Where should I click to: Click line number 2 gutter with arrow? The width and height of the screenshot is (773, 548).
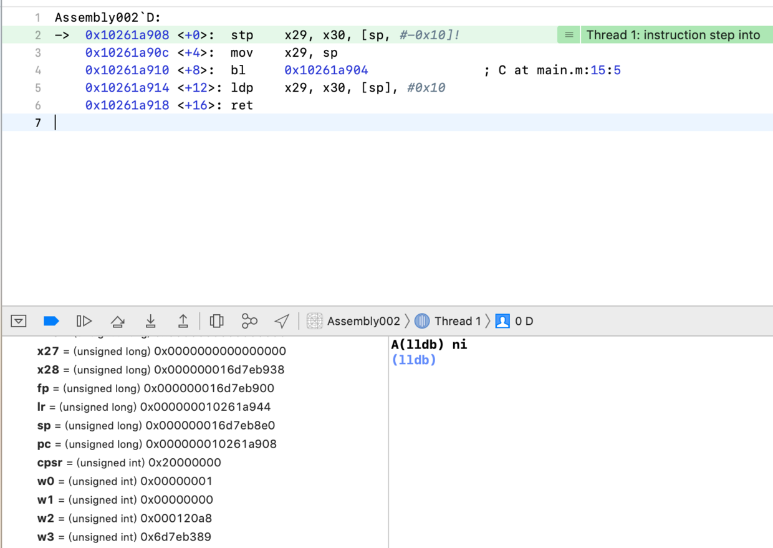click(x=38, y=36)
